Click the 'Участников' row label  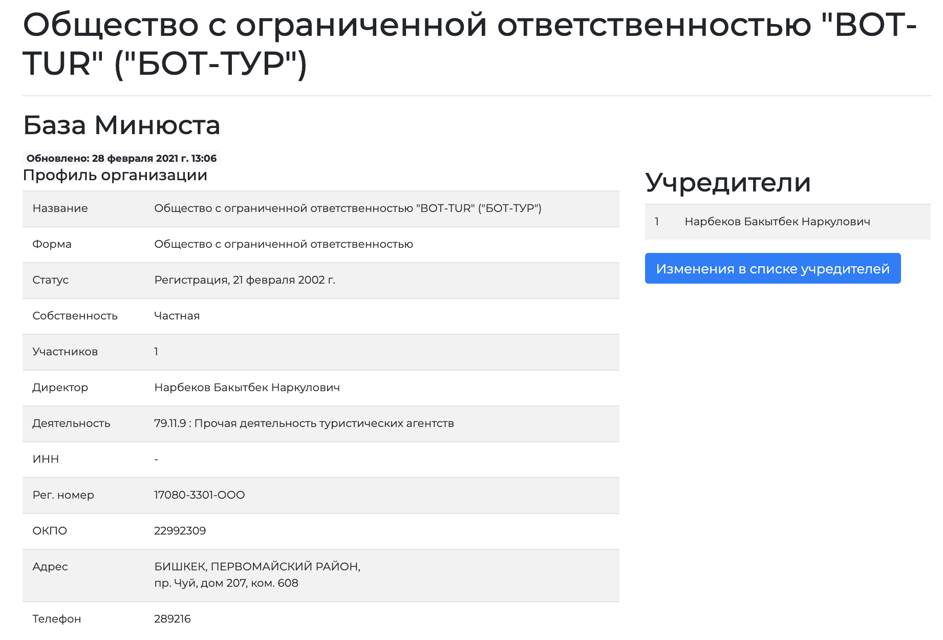(65, 352)
